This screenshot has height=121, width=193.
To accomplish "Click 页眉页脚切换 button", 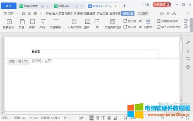I will (113, 24).
